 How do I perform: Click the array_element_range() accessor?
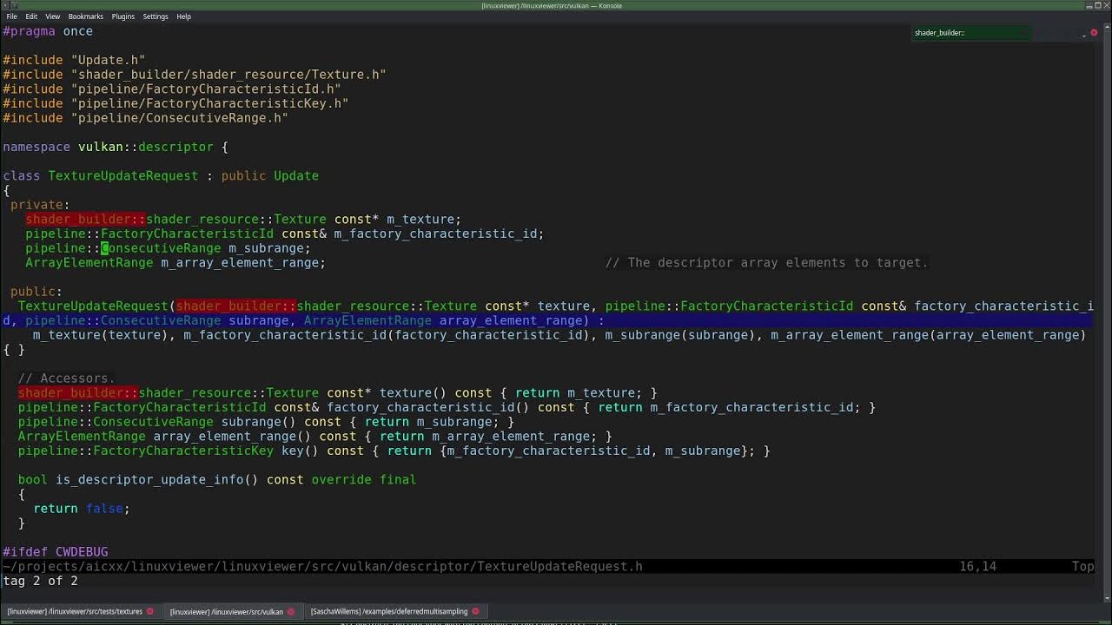tap(315, 436)
